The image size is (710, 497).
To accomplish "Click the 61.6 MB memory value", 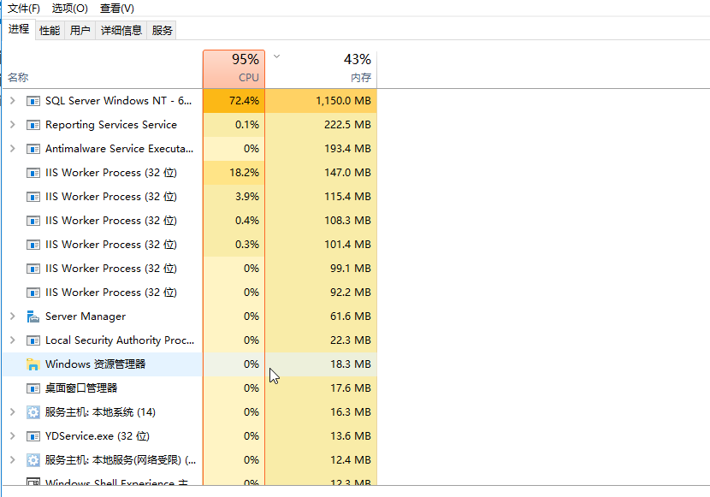I will tap(351, 317).
